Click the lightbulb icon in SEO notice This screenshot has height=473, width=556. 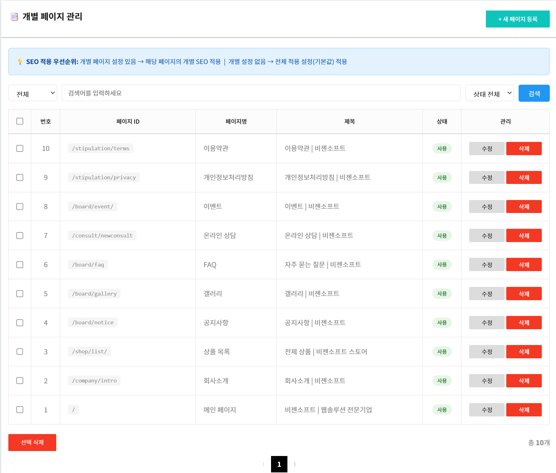click(x=20, y=62)
